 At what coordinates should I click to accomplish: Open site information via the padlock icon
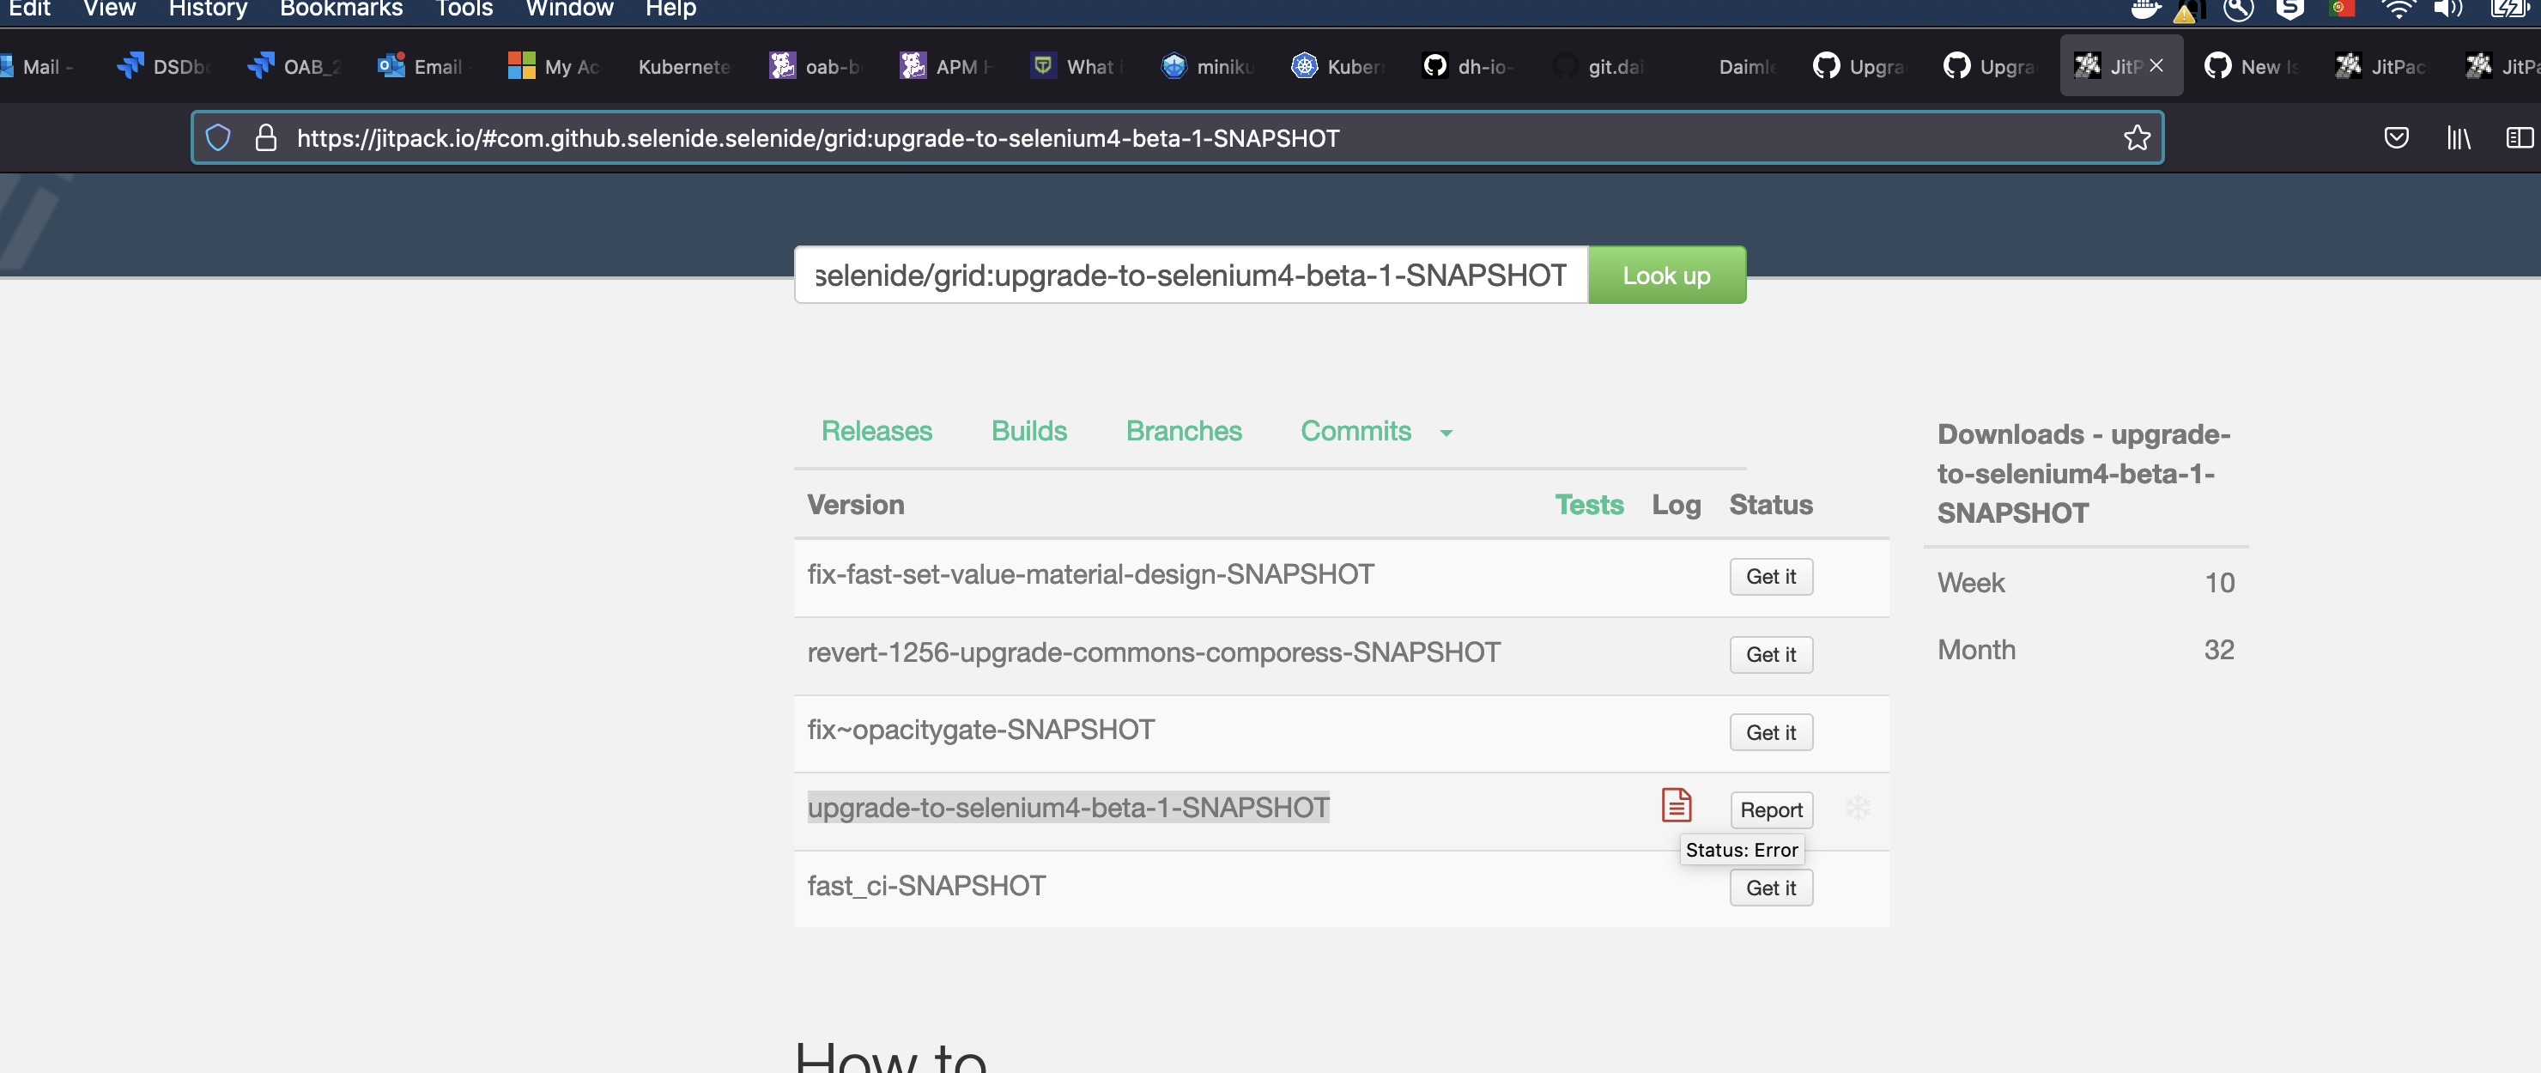[x=265, y=138]
